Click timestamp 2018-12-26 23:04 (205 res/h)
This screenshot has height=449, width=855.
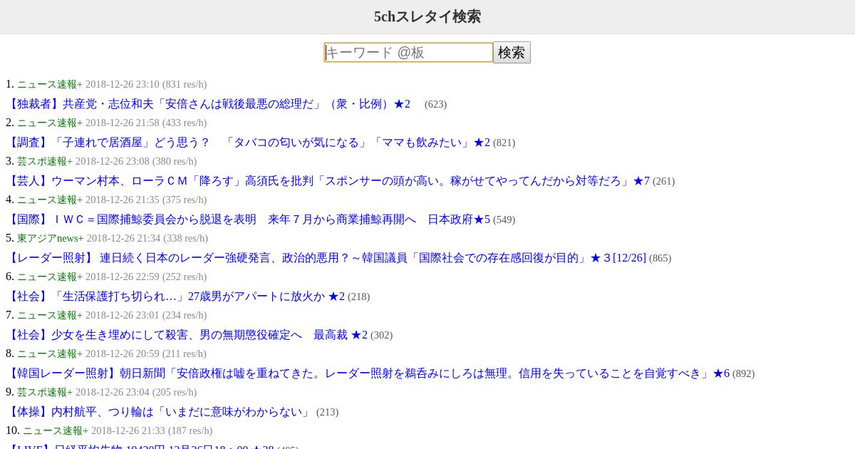(x=136, y=392)
